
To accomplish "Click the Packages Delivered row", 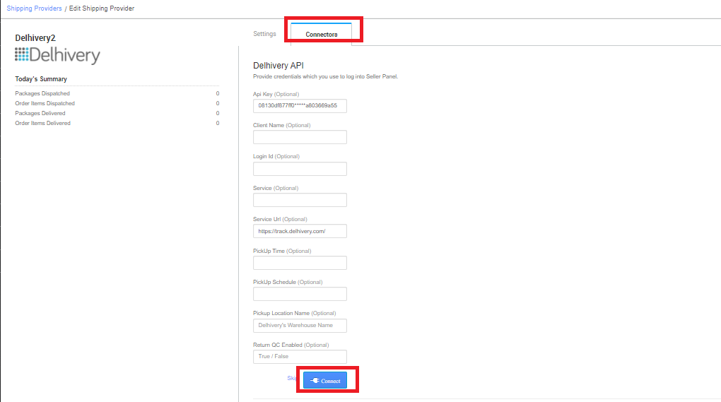I will point(117,113).
